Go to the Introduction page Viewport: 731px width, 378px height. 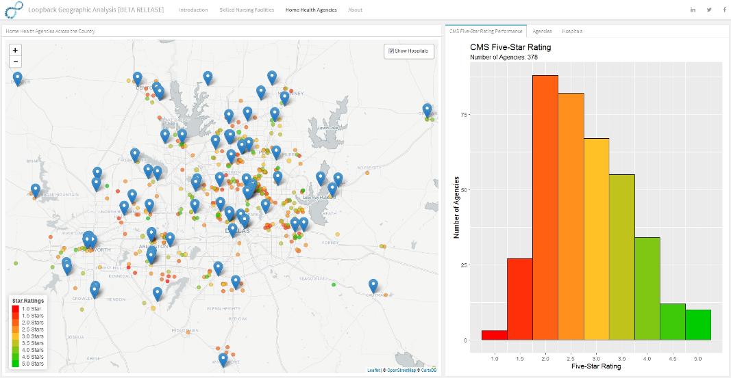193,10
